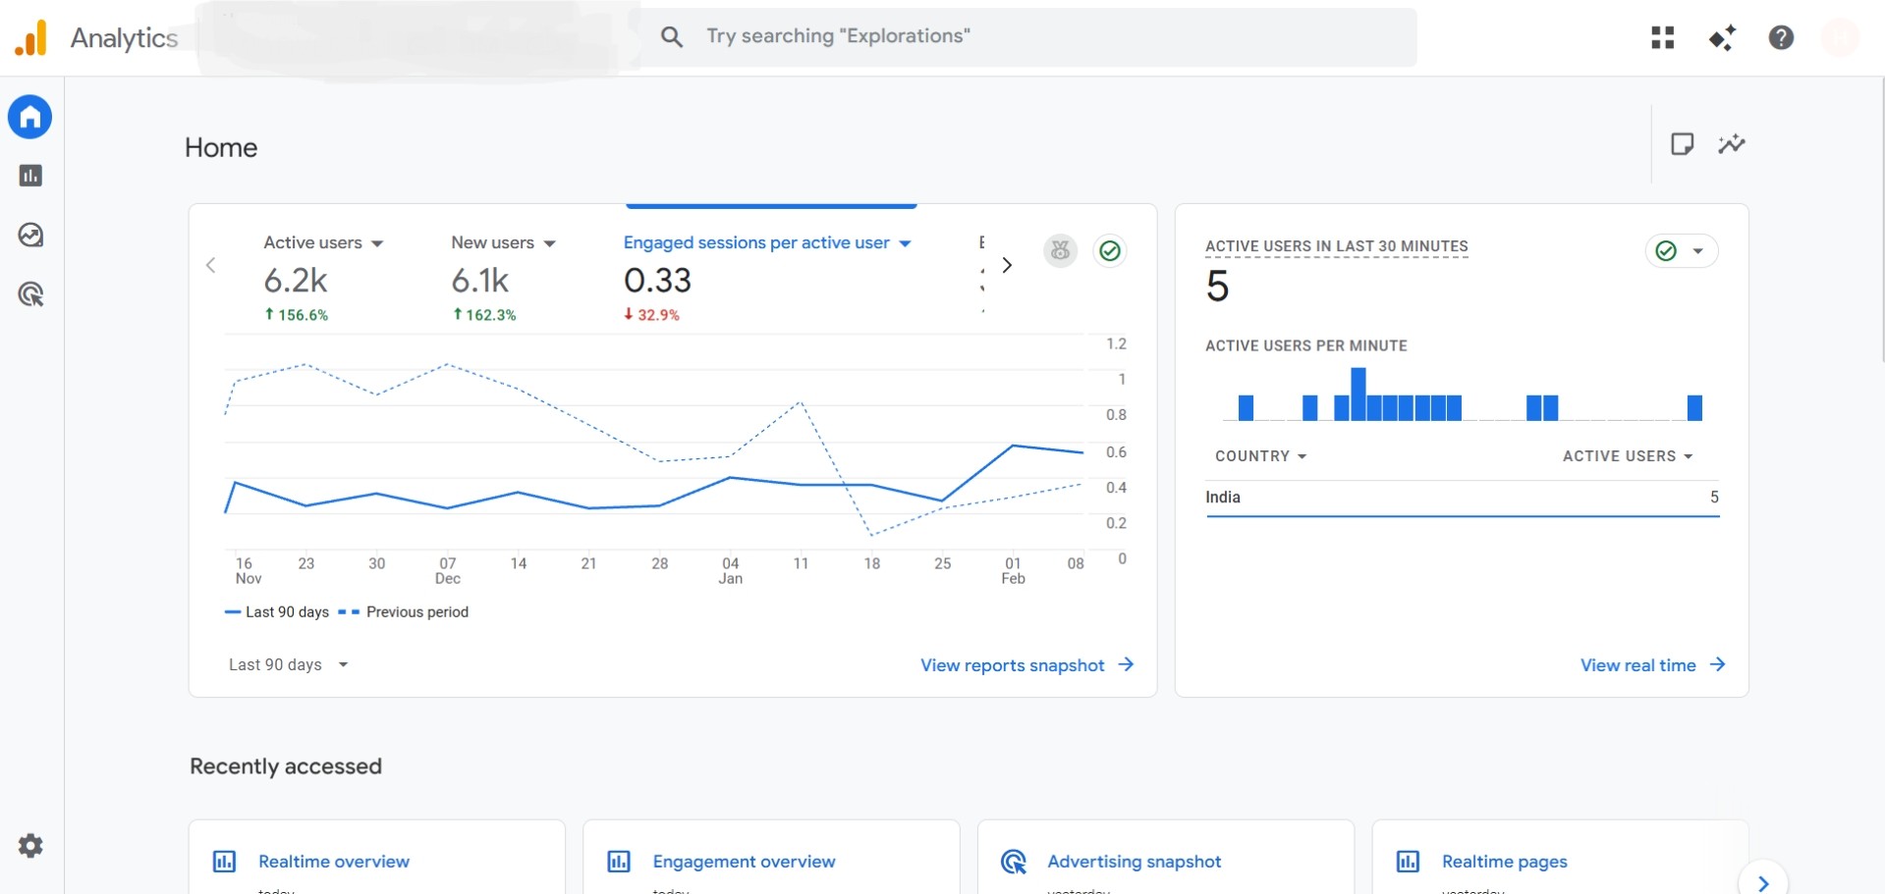Check data quality via the green checkmark icon
Image resolution: width=1885 pixels, height=894 pixels.
tap(1109, 251)
